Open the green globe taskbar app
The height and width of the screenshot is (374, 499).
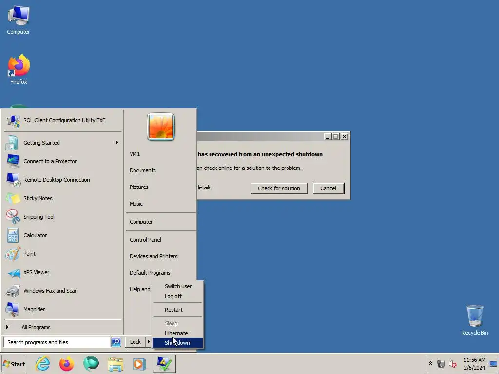(91, 363)
